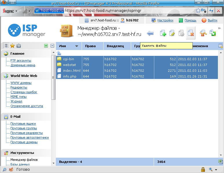The height and width of the screenshot is (173, 224).
Task: Select the index.html file row
Action: click(72, 71)
